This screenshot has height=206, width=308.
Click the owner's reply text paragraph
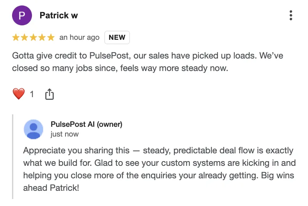[x=158, y=163]
